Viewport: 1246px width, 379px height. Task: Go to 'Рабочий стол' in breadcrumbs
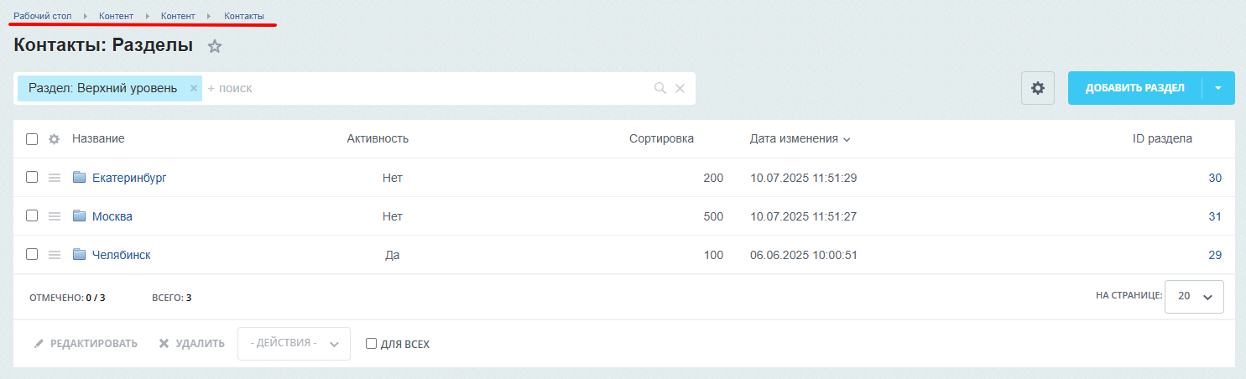43,16
